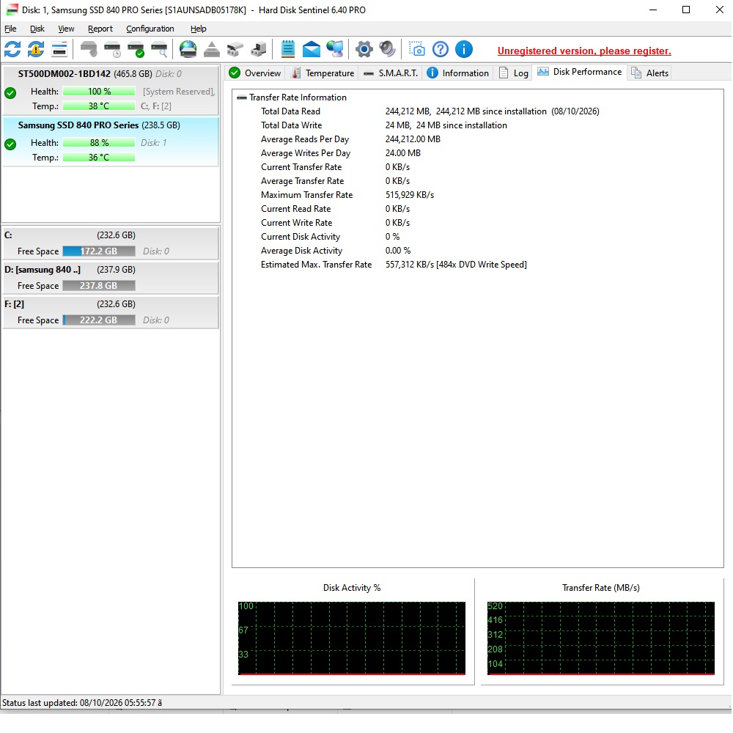Click the blue info circle toolbar icon
This screenshot has height=733, width=733.
(464, 49)
